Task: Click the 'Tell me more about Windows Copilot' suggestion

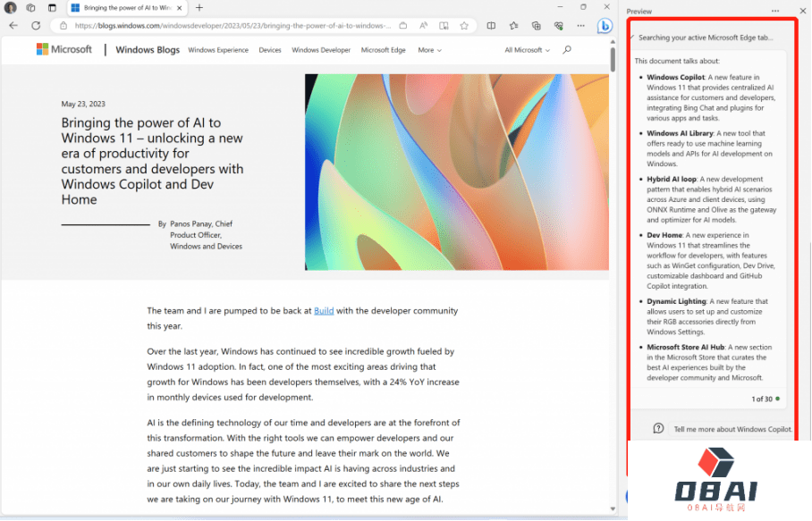Action: pyautogui.click(x=732, y=429)
